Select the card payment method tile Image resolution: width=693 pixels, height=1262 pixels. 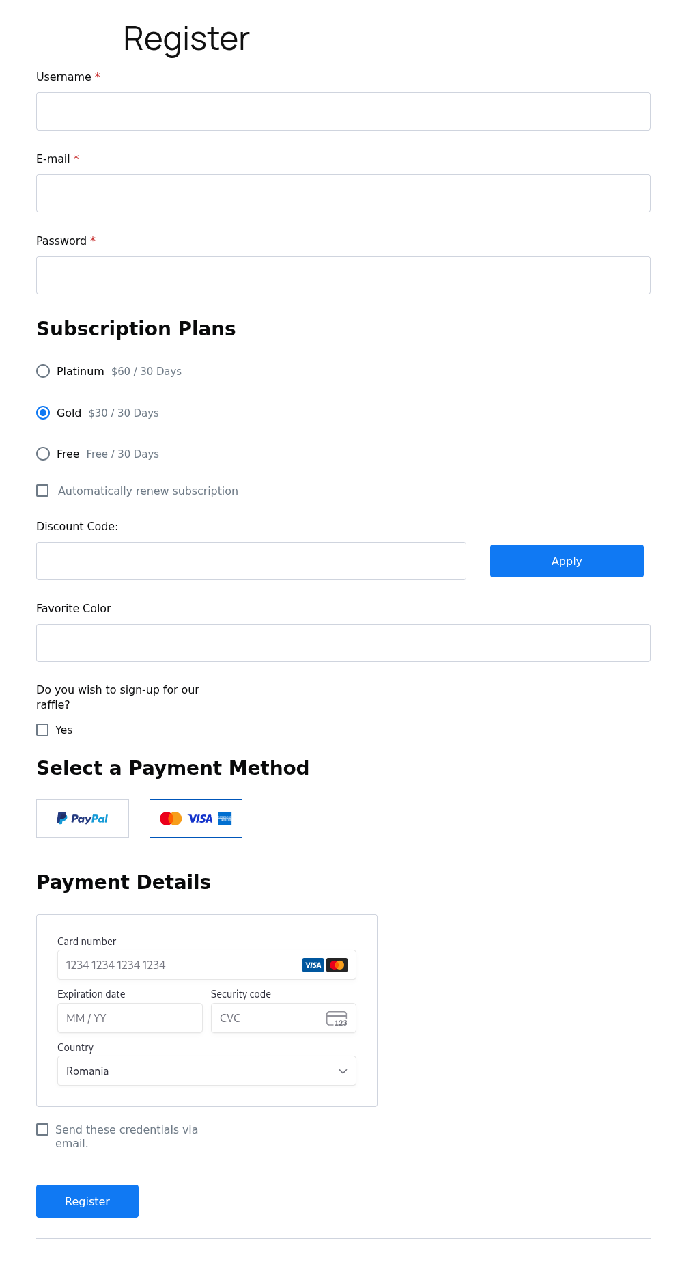[196, 818]
